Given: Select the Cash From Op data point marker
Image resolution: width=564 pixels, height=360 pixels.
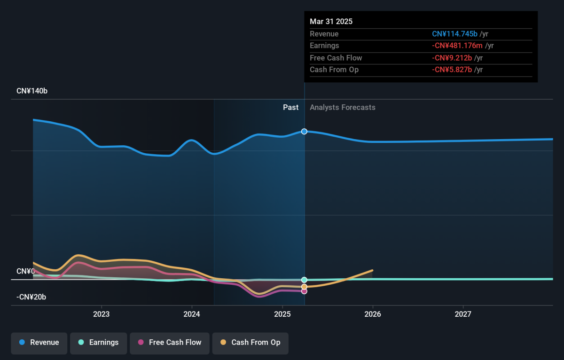Looking at the screenshot, I should tap(304, 287).
